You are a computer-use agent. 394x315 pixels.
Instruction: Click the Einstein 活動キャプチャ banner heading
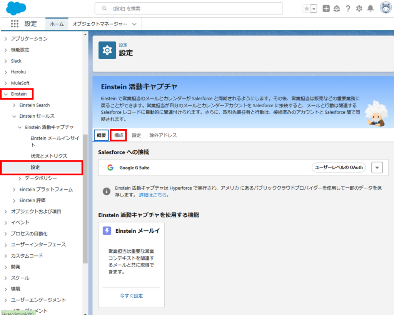coord(139,87)
